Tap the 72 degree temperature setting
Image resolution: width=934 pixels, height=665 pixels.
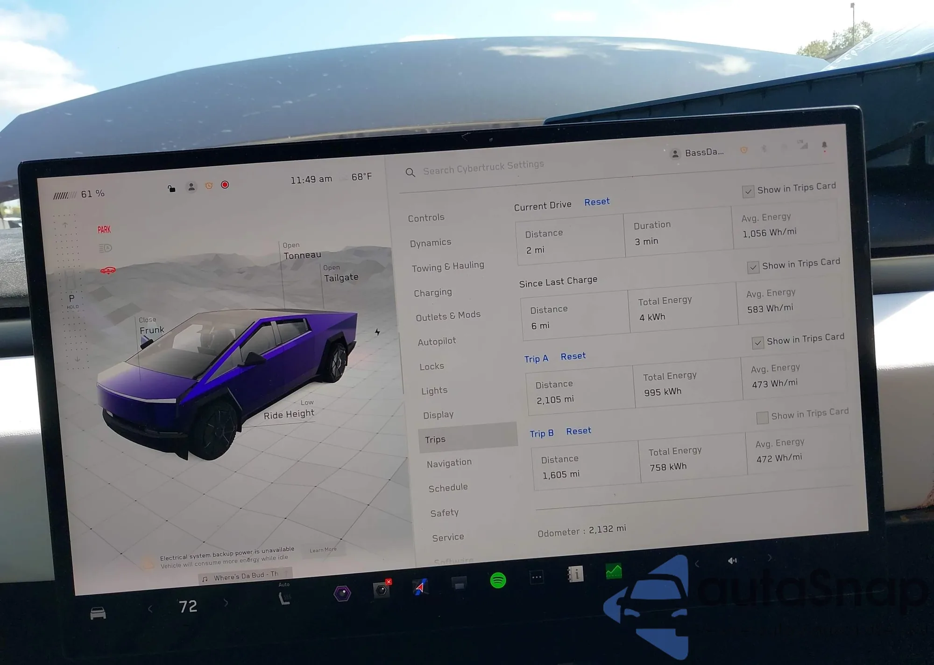(x=188, y=606)
